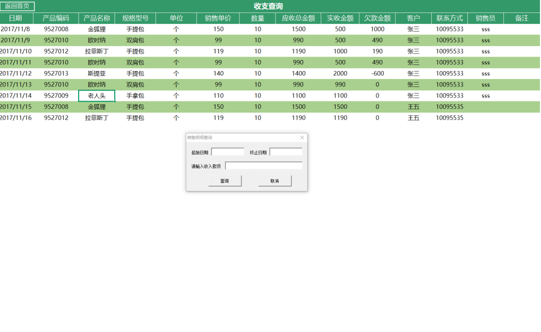541x332 pixels.
Task: Select the 请输入收入款项 input box
Action: point(263,166)
